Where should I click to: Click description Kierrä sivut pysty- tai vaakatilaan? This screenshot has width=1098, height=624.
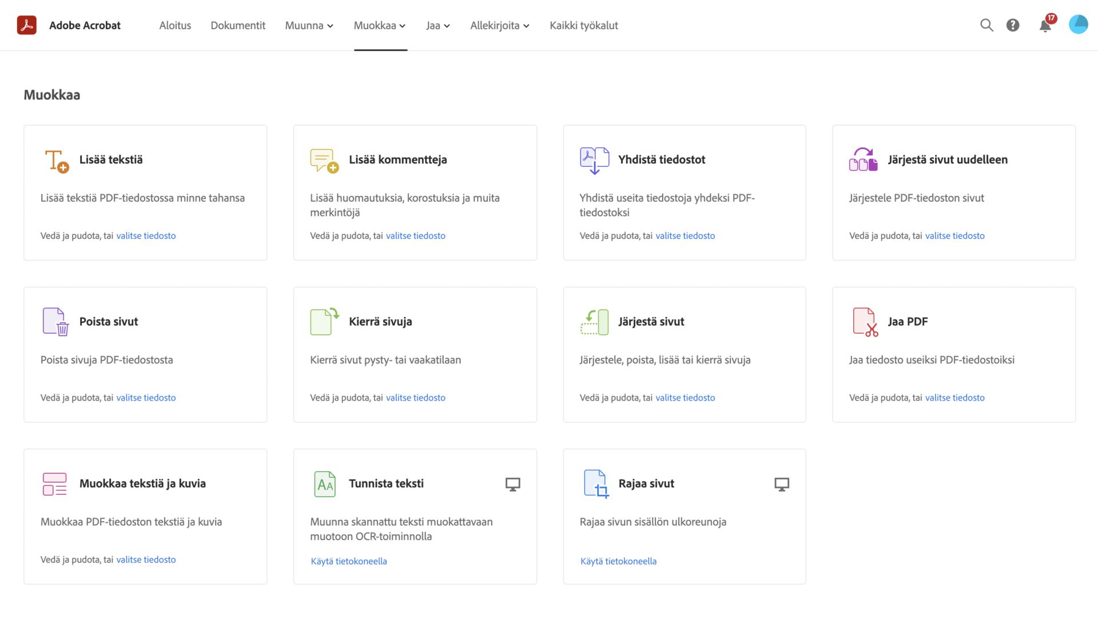(385, 360)
